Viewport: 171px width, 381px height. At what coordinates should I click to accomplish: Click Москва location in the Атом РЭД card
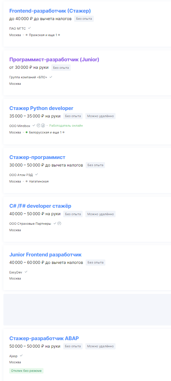pos(15,181)
